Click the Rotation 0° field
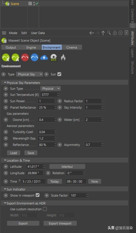Viewport: 136px width, 233px height. (76, 173)
